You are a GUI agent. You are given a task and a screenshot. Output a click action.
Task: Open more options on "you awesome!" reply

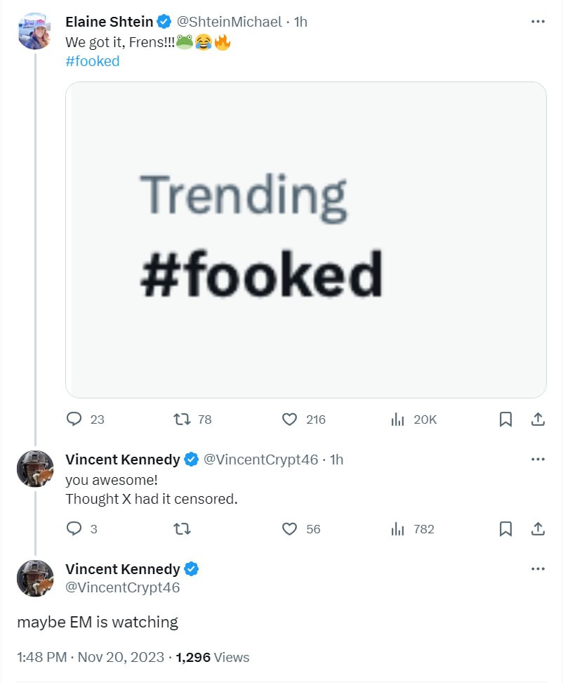click(538, 460)
